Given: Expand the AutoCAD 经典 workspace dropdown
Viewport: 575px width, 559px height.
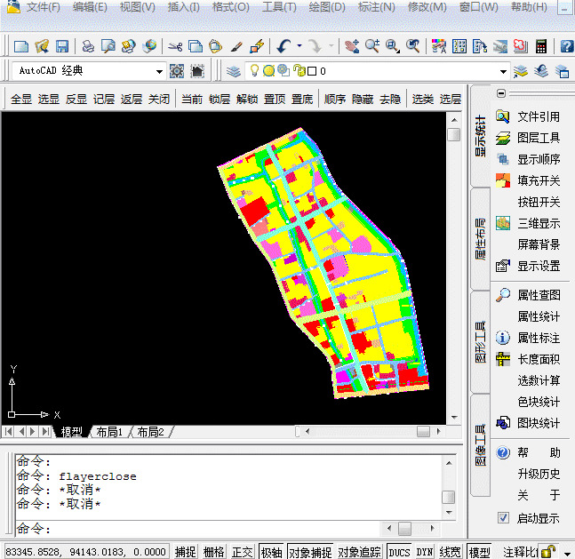Looking at the screenshot, I should click(159, 71).
